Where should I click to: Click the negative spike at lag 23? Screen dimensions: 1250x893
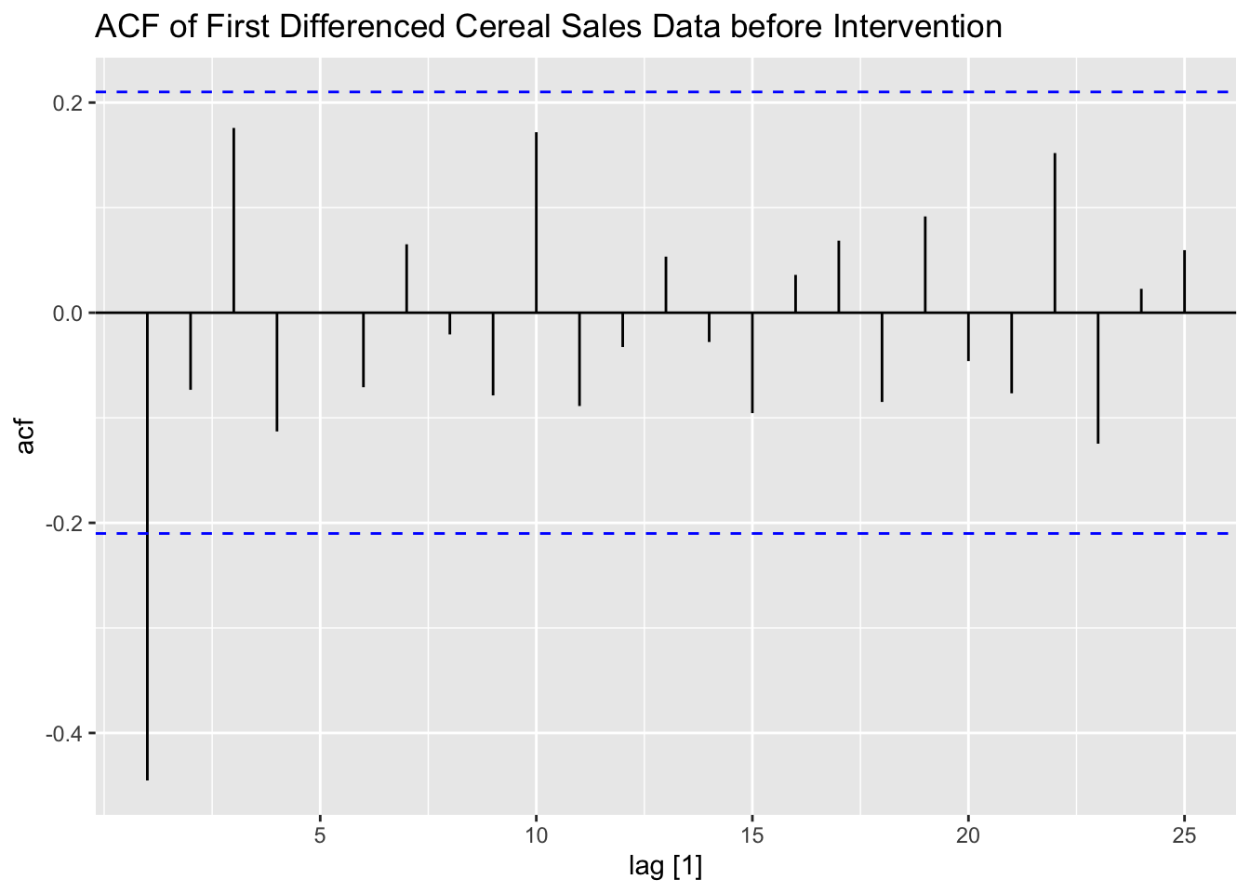coord(1097,378)
